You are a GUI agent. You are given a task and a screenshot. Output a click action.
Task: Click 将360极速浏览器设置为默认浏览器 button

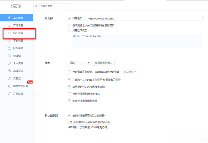[90, 122]
